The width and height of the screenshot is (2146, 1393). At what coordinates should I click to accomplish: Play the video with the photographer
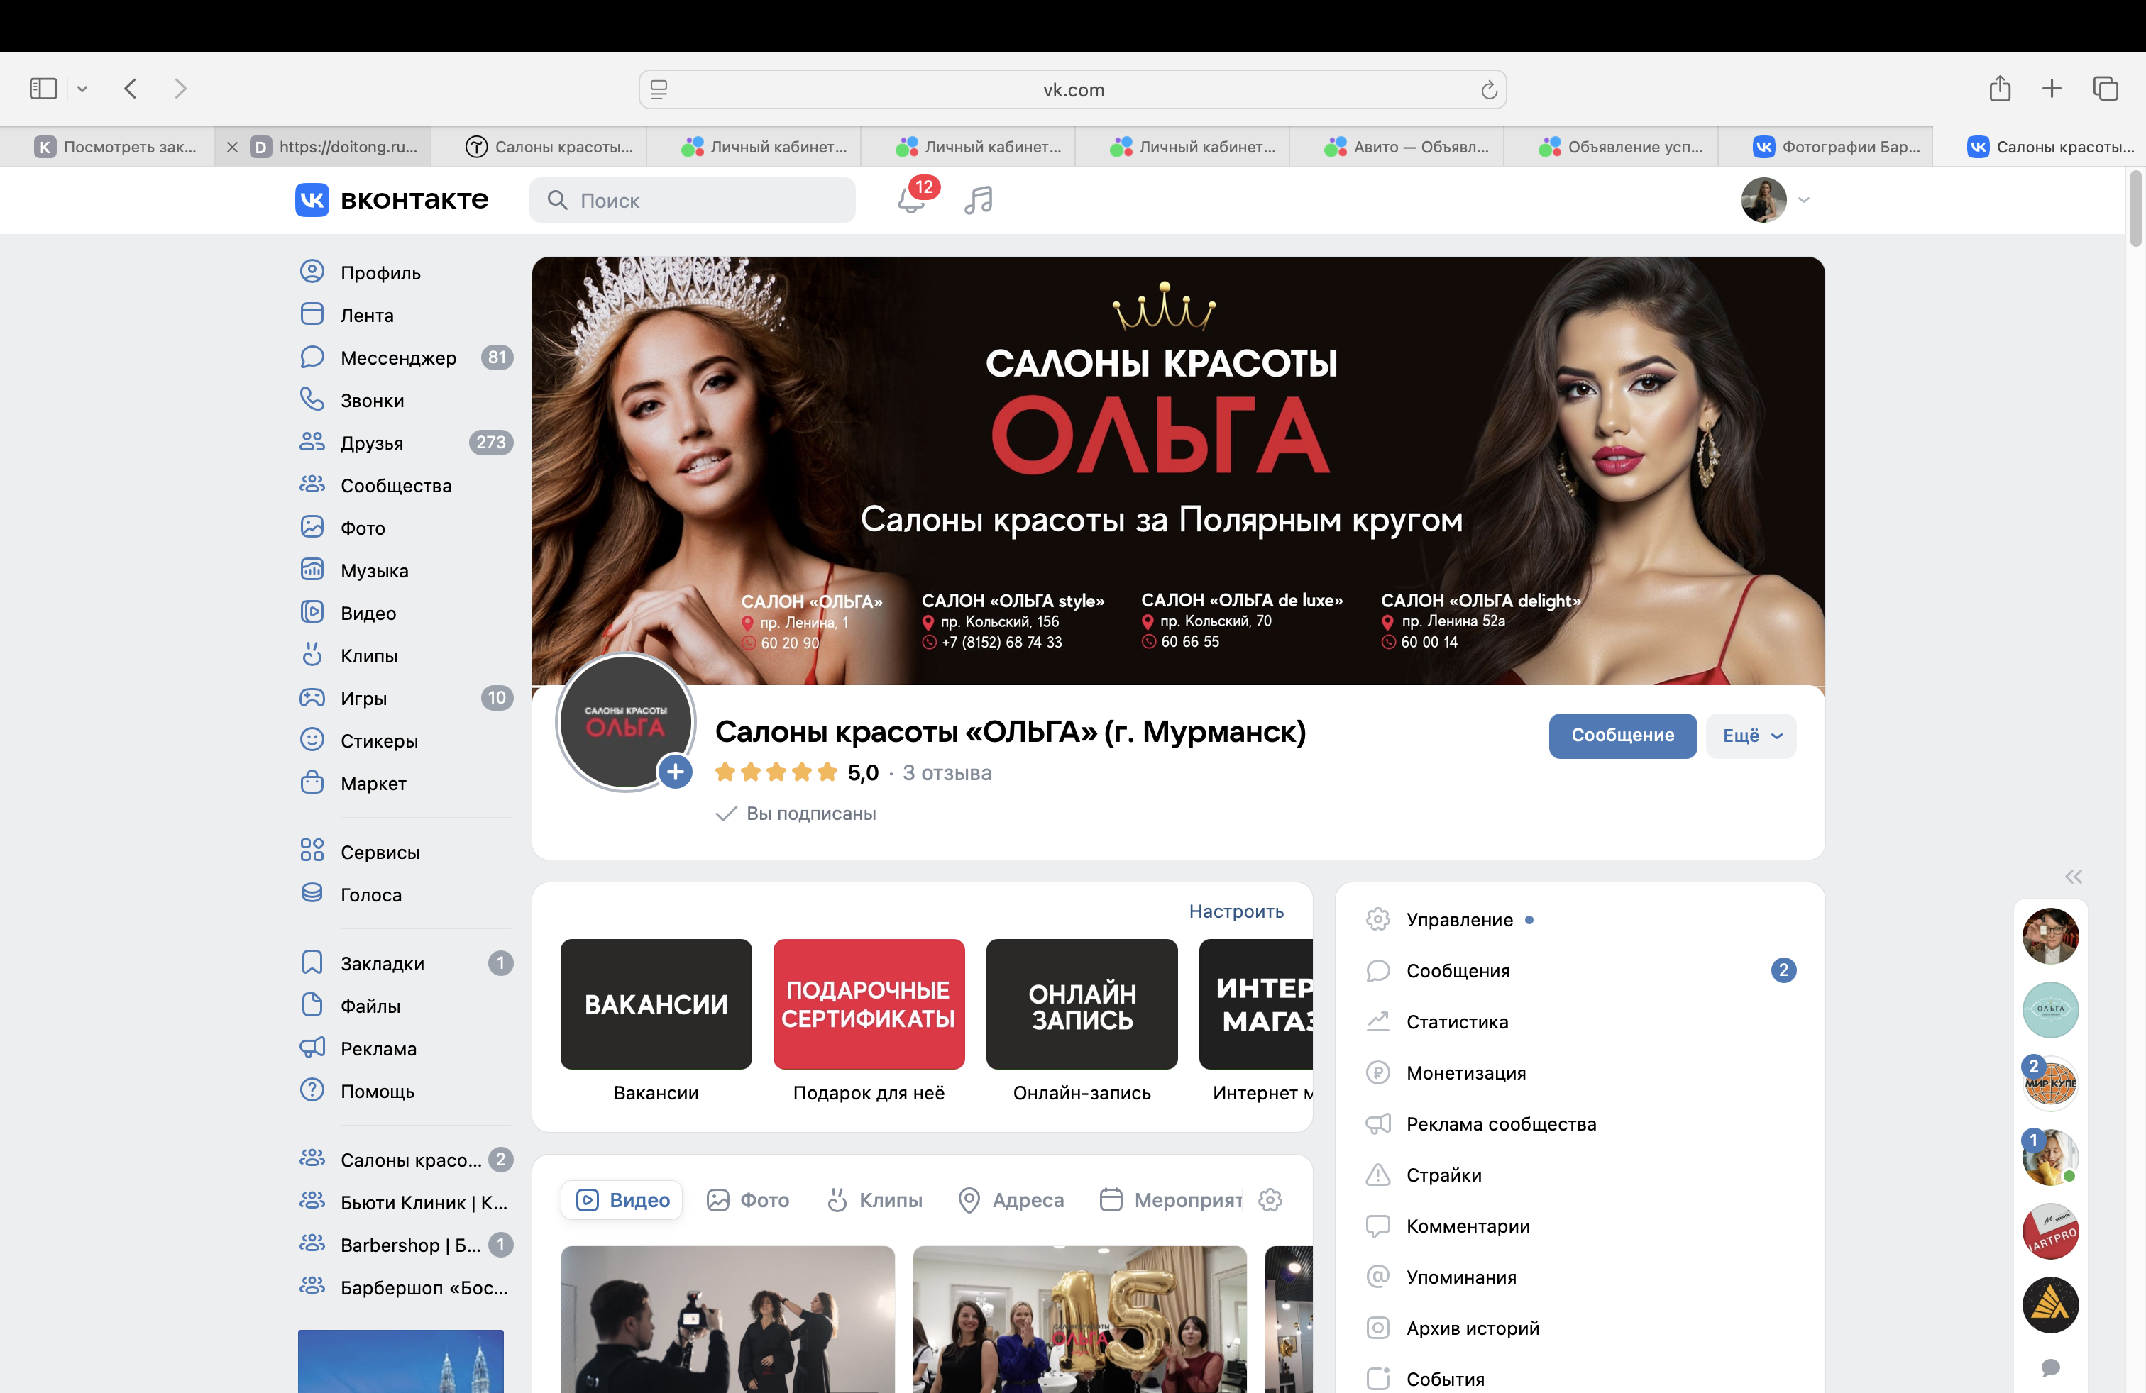727,1319
